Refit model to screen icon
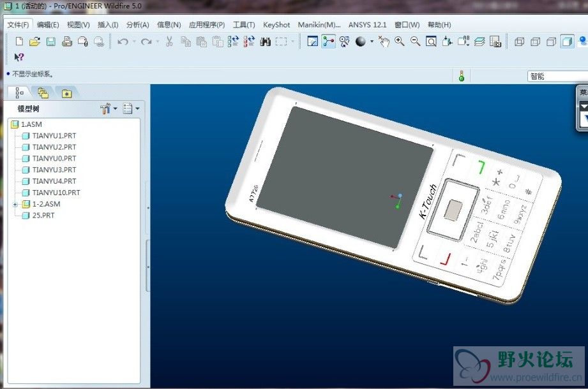This screenshot has width=588, height=389. pyautogui.click(x=431, y=41)
